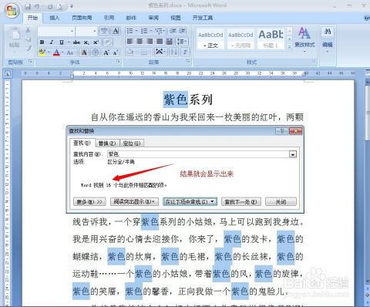The height and width of the screenshot is (307, 370).
Task: Apply red font color (A)
Action: tap(56, 52)
